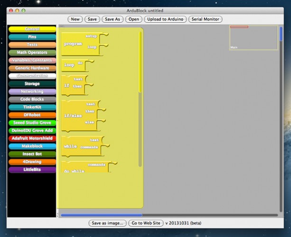The image size is (291, 237).
Task: Click the blue horizontal scrollbar
Action: pyautogui.click(x=101, y=215)
